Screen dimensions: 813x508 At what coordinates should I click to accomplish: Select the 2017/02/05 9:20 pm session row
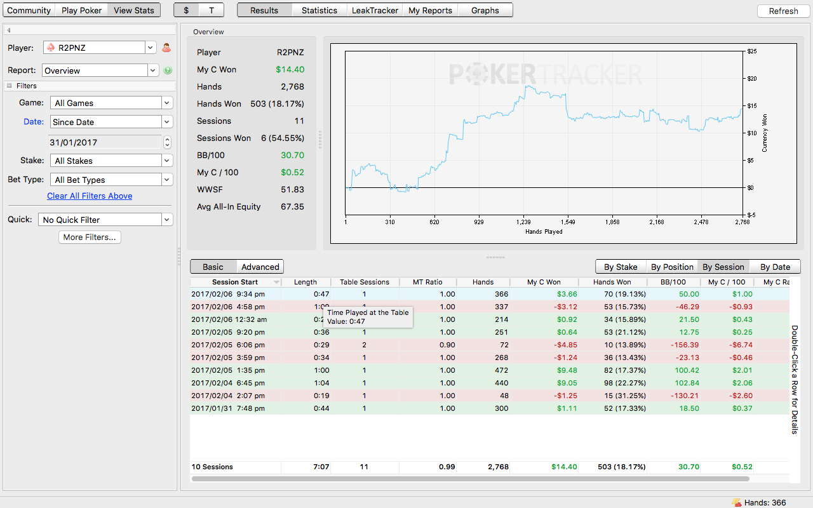click(x=490, y=332)
